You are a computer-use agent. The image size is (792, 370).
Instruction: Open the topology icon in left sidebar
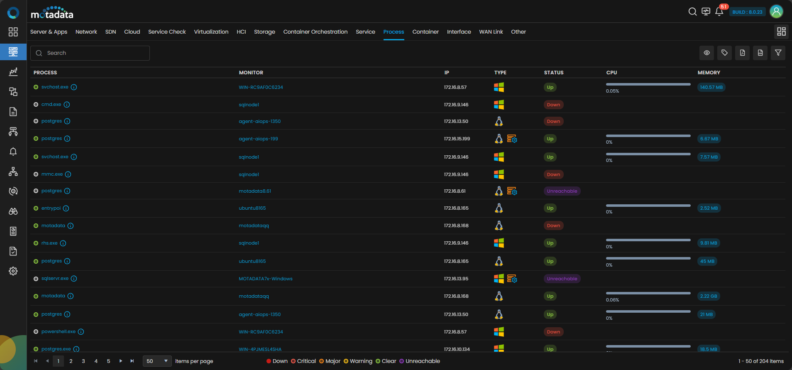click(13, 92)
